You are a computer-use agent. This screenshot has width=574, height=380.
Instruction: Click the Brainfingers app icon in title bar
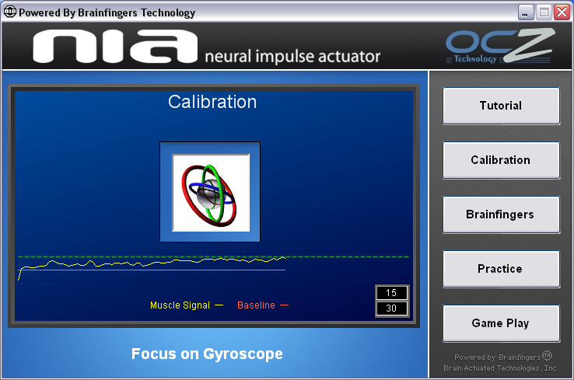(x=9, y=12)
